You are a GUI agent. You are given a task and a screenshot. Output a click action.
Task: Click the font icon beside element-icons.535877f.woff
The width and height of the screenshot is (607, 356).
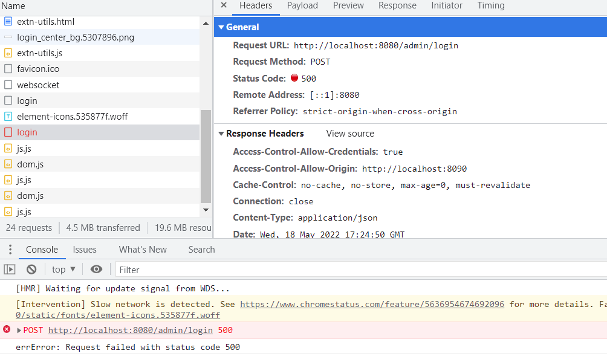pyautogui.click(x=8, y=116)
